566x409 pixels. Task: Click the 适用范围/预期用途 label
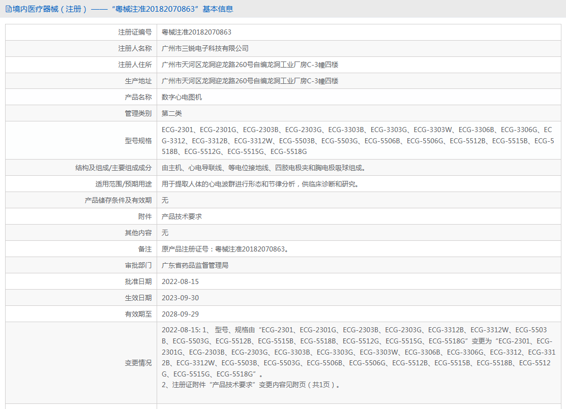point(124,184)
